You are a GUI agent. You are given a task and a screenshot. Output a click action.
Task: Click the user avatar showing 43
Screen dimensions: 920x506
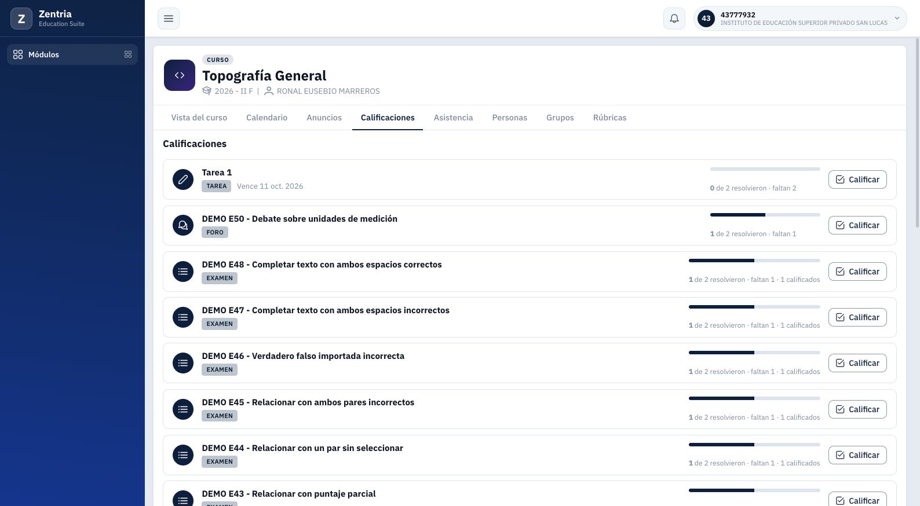[x=706, y=19]
